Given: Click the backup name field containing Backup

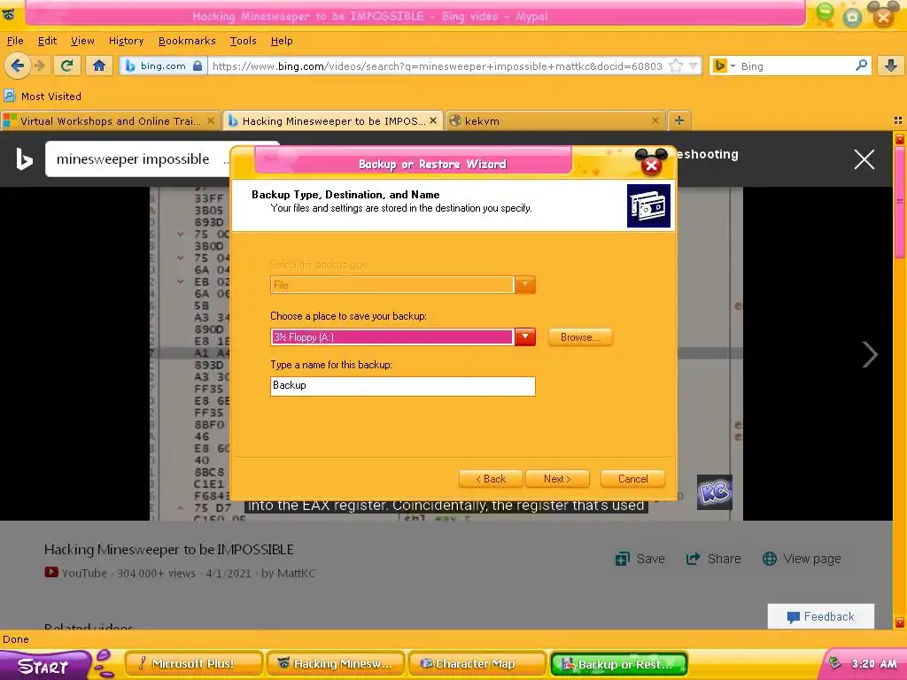Looking at the screenshot, I should (403, 386).
